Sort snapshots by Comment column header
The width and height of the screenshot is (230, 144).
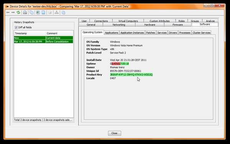click(59, 33)
